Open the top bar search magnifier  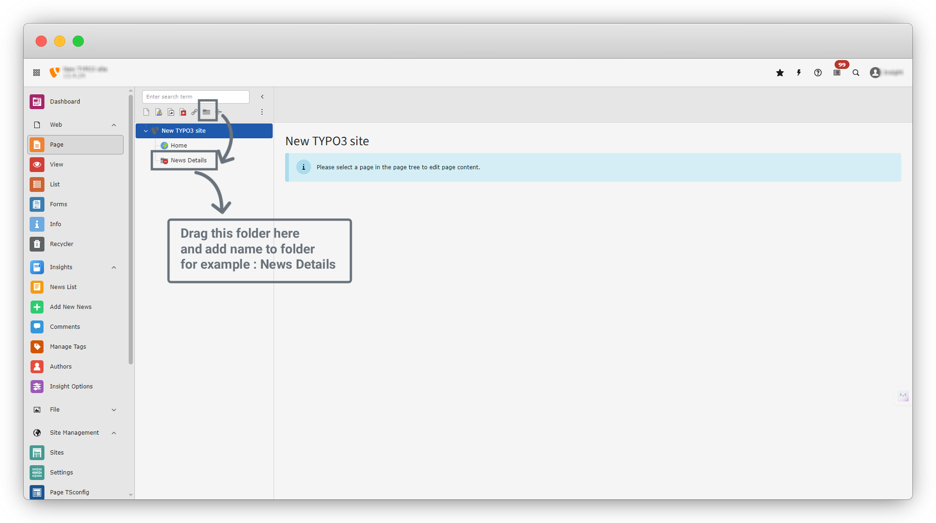856,73
